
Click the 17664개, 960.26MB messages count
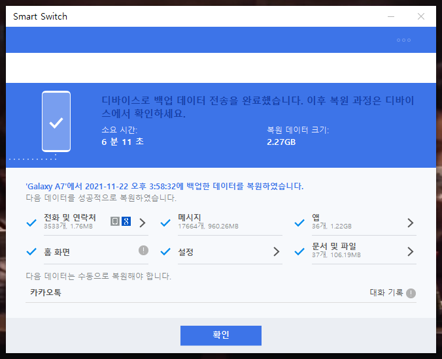208,226
